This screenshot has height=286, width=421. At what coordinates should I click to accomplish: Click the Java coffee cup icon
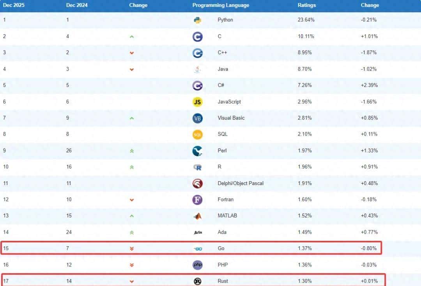click(198, 69)
